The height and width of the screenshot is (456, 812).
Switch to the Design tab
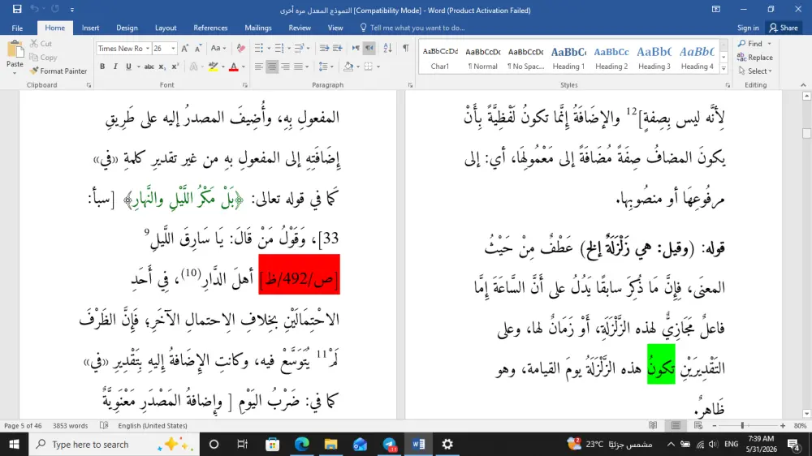[127, 28]
